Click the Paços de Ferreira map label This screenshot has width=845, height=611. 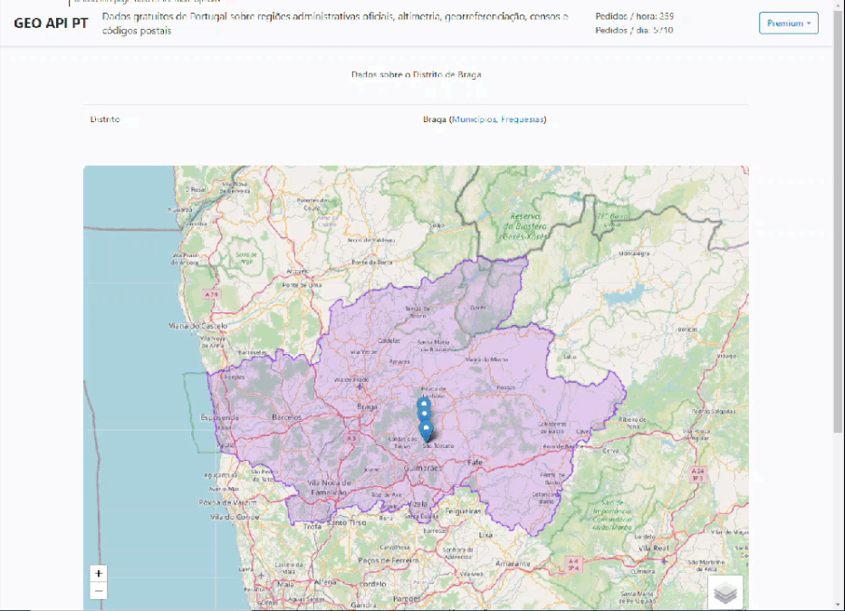click(x=388, y=560)
